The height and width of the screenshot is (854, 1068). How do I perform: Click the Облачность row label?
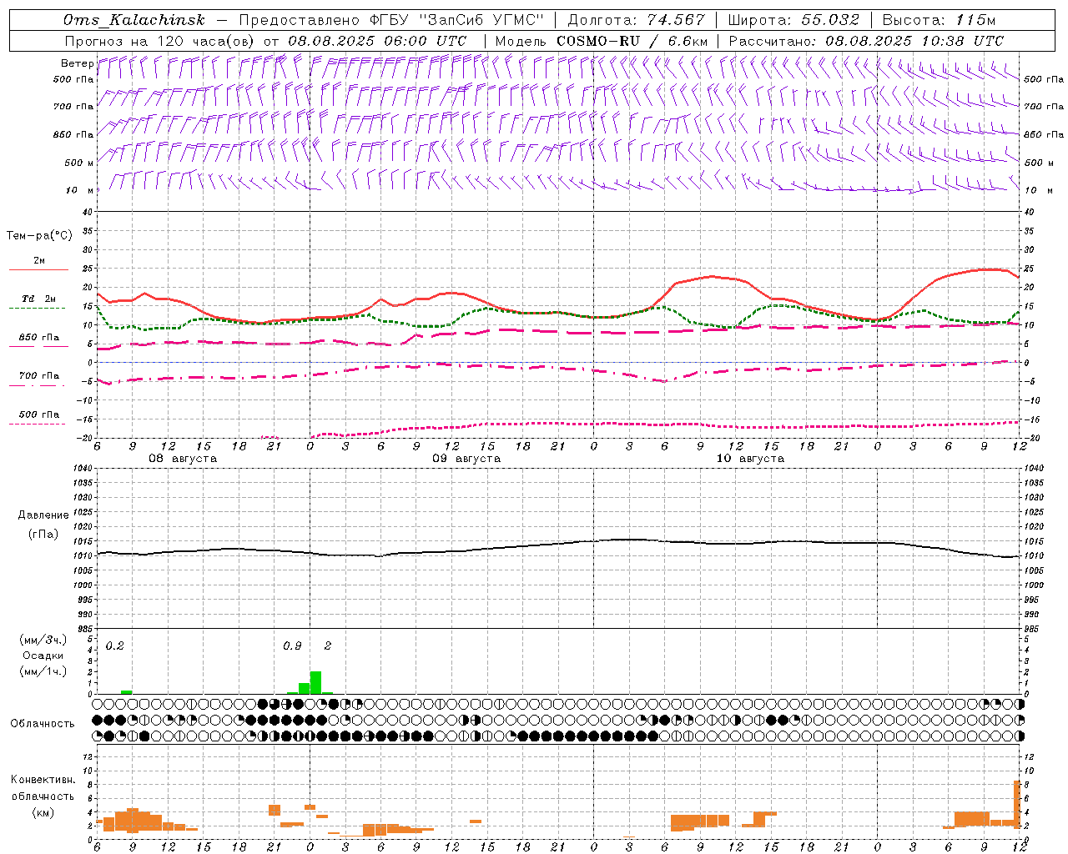tap(43, 724)
